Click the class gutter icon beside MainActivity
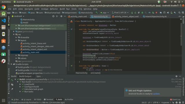The width and height of the screenshot is (185, 104). [71, 21]
